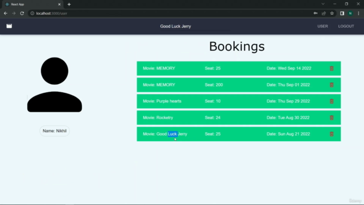Image resolution: width=364 pixels, height=205 pixels.
Task: Click Date: Wed Sep 14 2022
Action: point(289,68)
